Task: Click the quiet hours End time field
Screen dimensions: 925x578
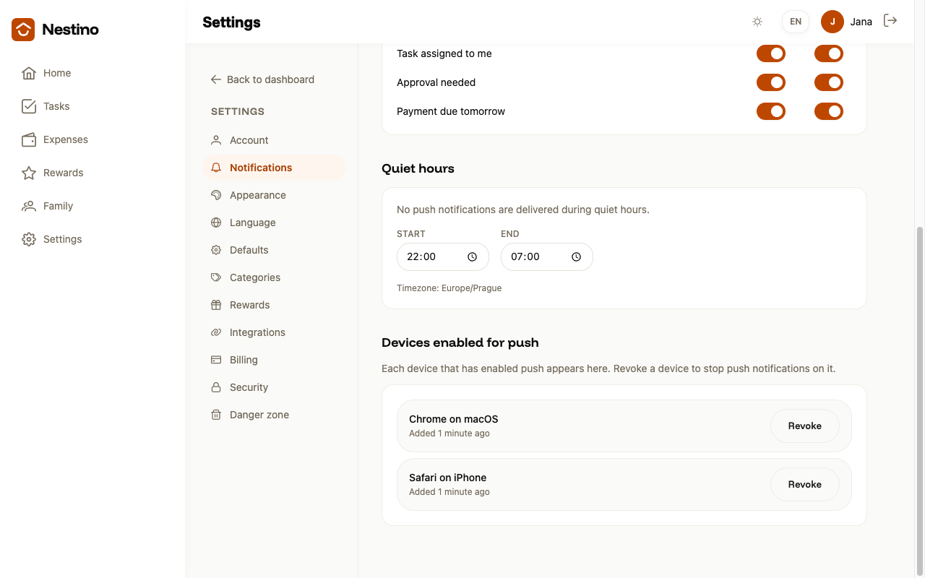Action: [547, 256]
